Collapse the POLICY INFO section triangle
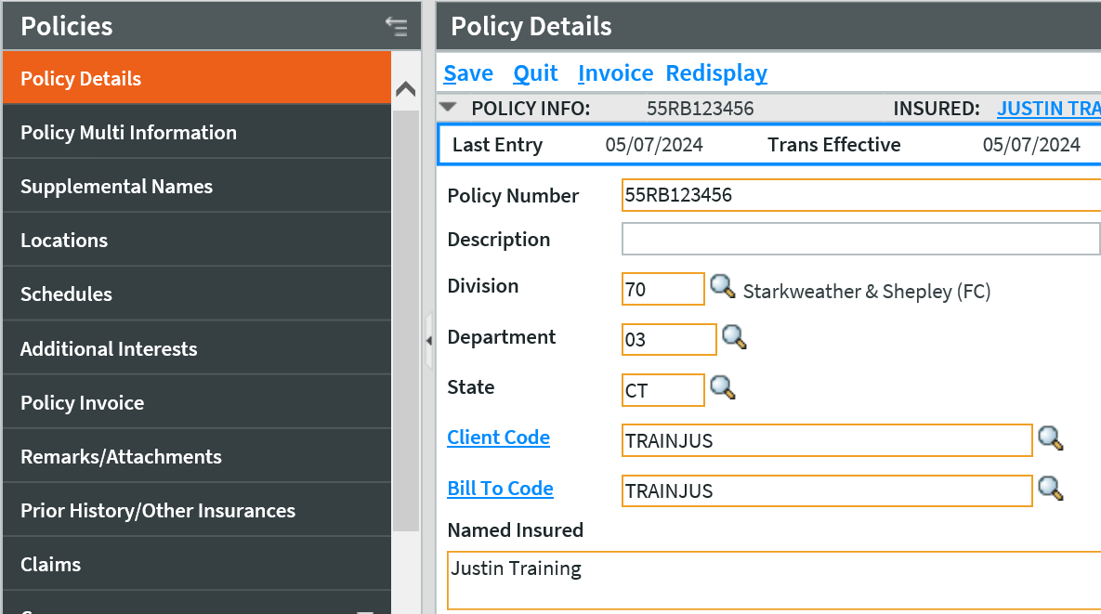This screenshot has height=614, width=1101. click(x=448, y=108)
